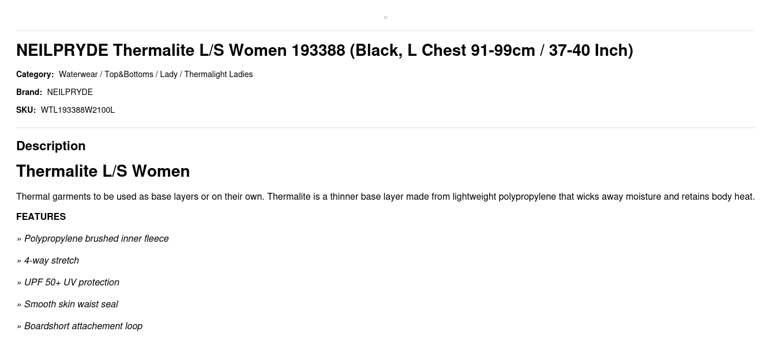Viewport: 766px width, 358px height.
Task: Click the thermal garments description paragraph
Action: [385, 197]
